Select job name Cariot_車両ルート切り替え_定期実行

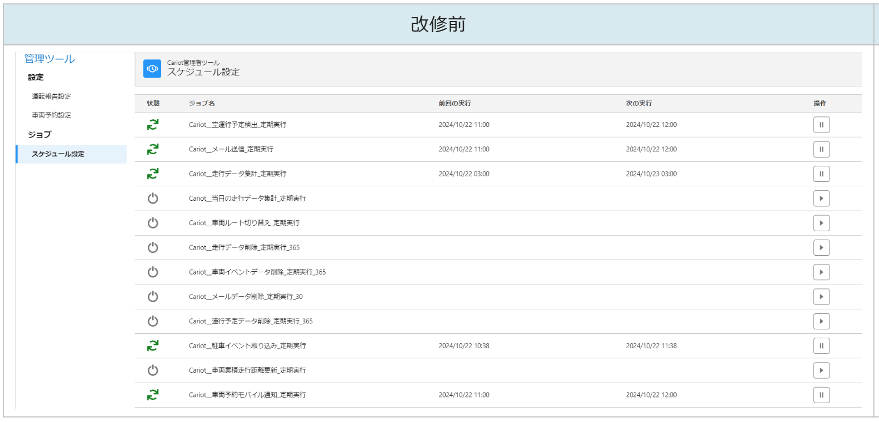[244, 223]
